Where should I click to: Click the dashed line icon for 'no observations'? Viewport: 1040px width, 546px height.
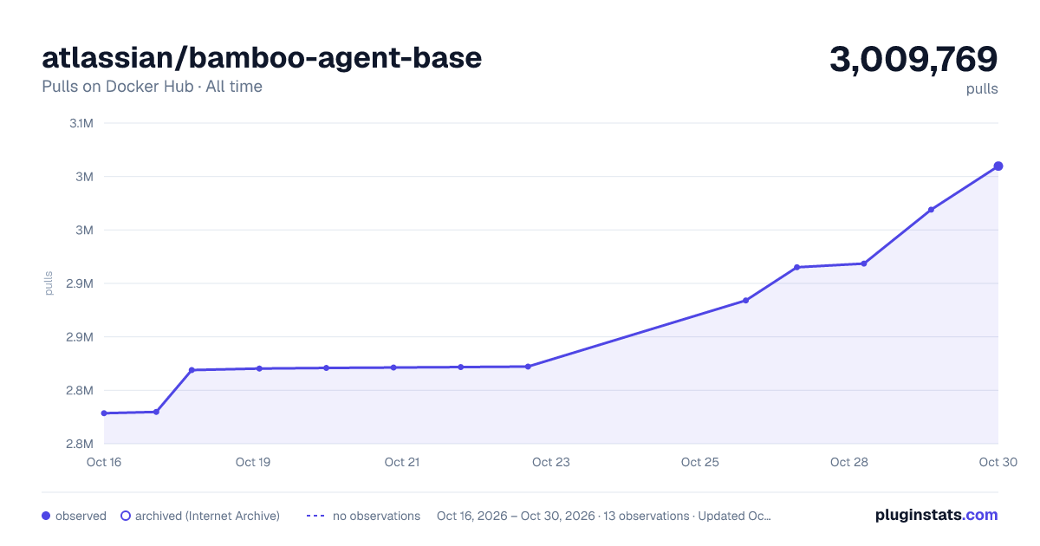point(315,516)
